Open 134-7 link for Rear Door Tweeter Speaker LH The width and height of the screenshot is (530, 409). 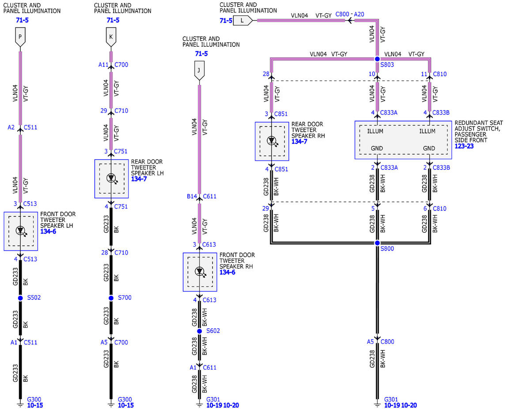click(139, 179)
